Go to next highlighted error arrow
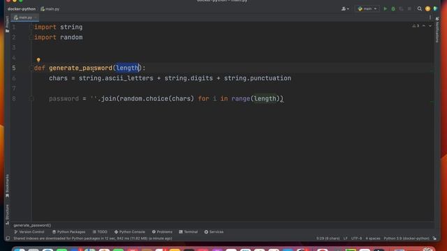 (430, 26)
